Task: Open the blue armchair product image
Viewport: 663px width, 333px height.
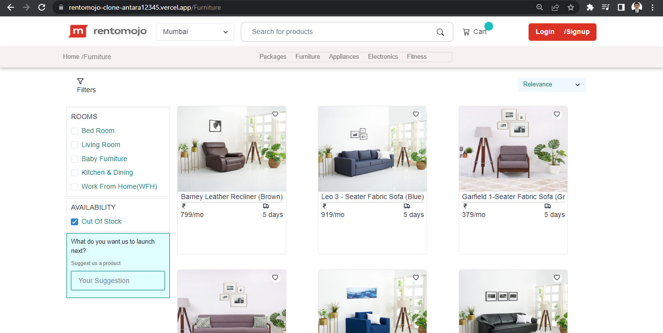Action: tap(372, 301)
